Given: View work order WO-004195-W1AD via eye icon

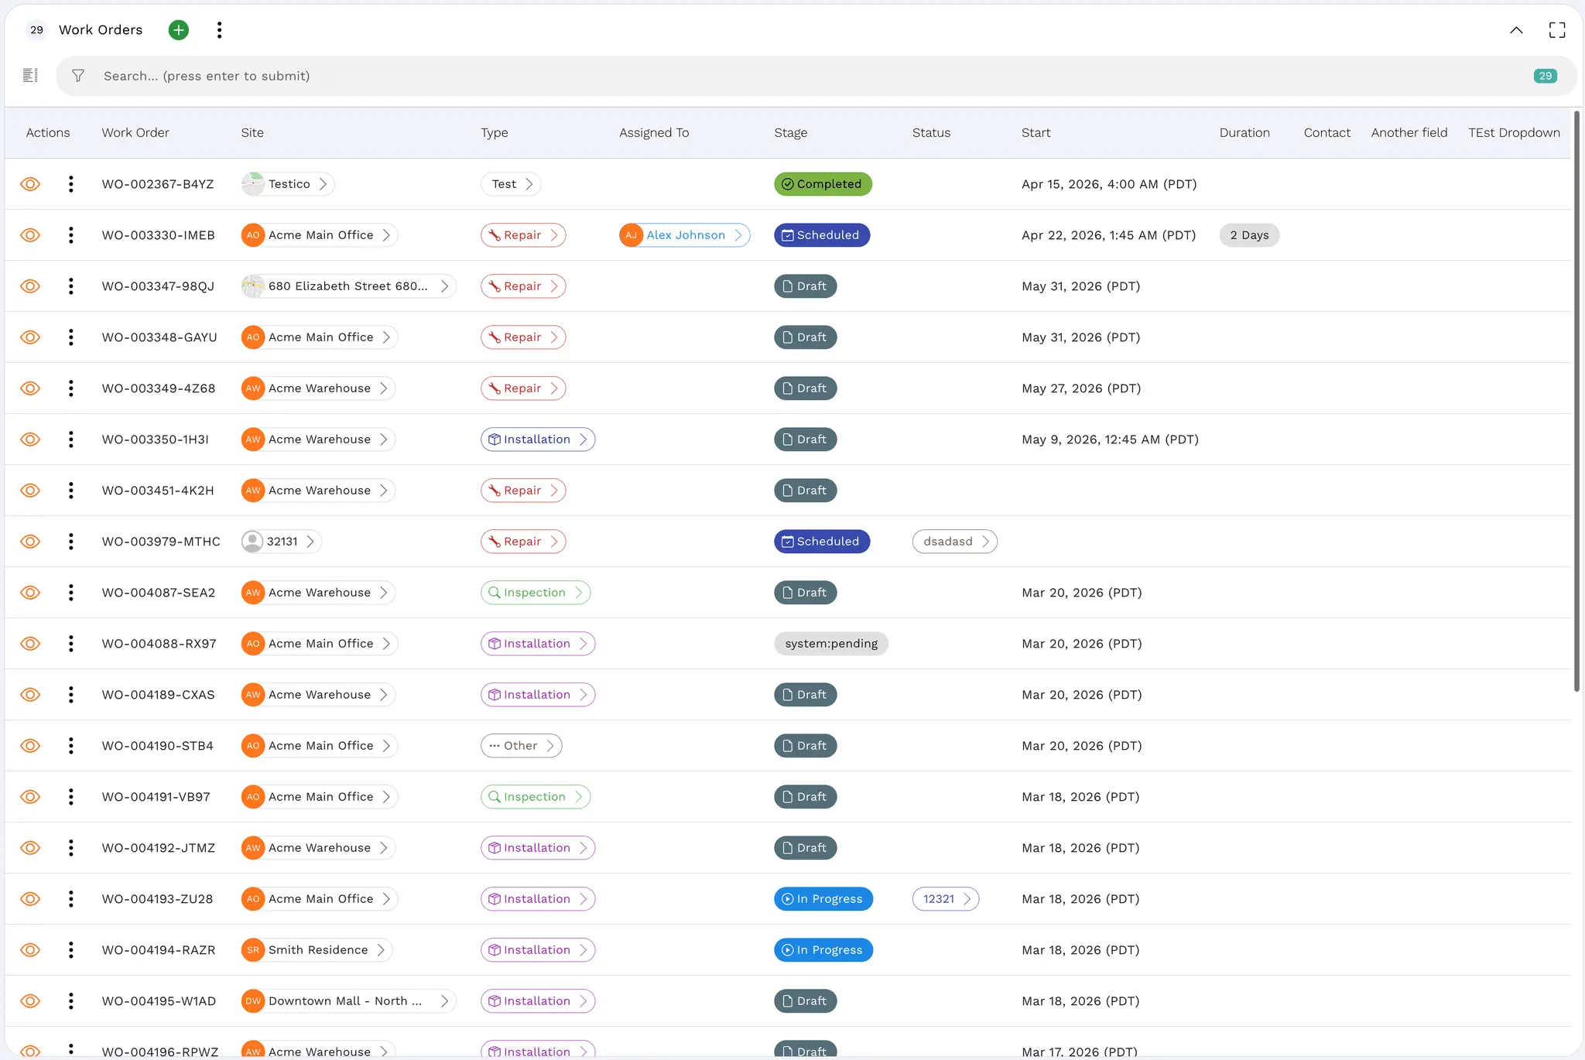Looking at the screenshot, I should 30,1001.
